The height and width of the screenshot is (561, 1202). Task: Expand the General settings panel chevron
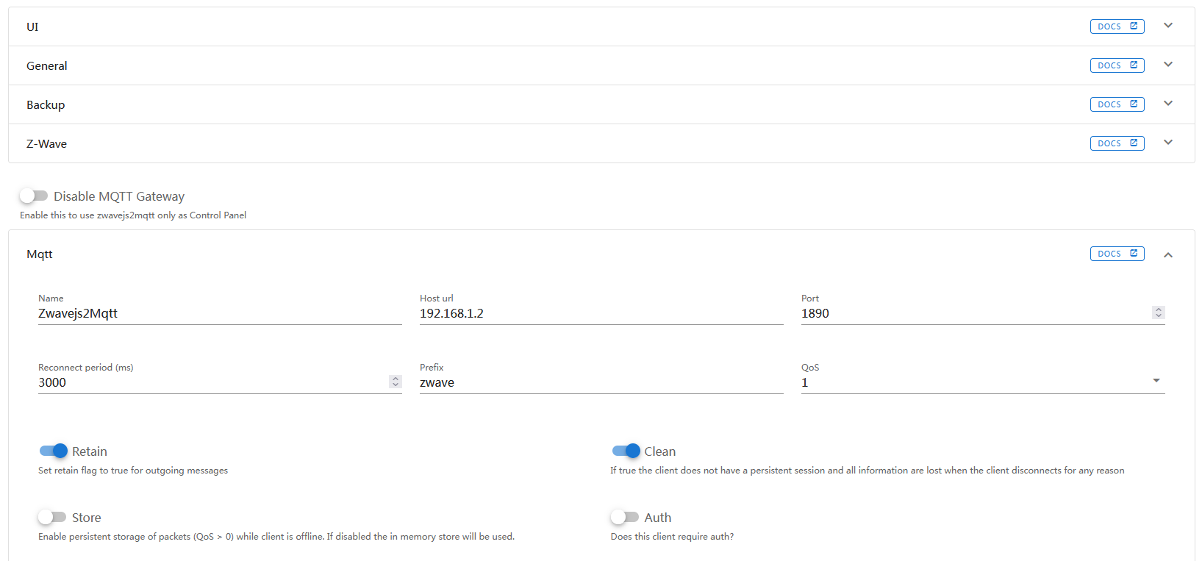1168,65
